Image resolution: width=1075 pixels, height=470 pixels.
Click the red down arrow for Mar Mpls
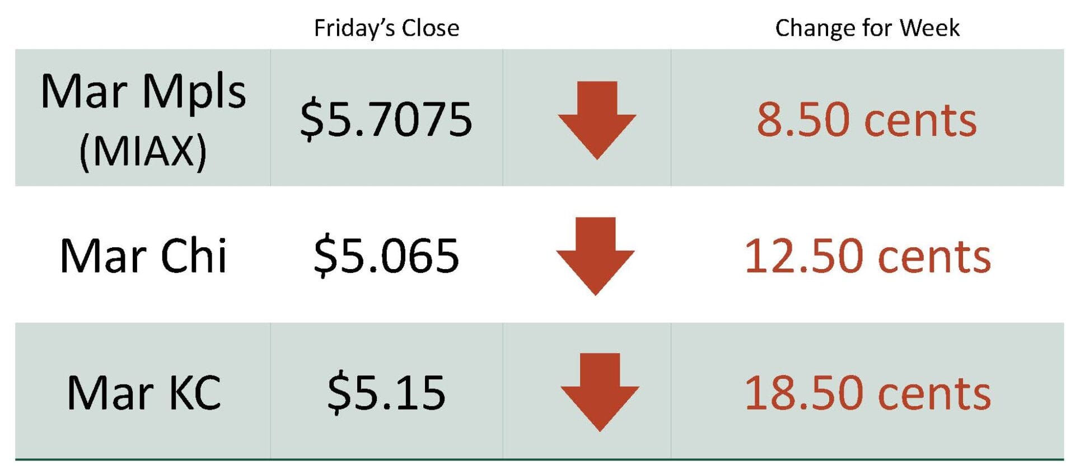(597, 119)
